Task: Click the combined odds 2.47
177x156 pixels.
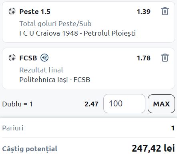Action: pyautogui.click(x=91, y=104)
